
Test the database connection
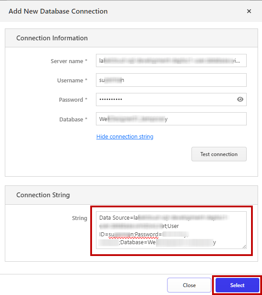click(219, 154)
